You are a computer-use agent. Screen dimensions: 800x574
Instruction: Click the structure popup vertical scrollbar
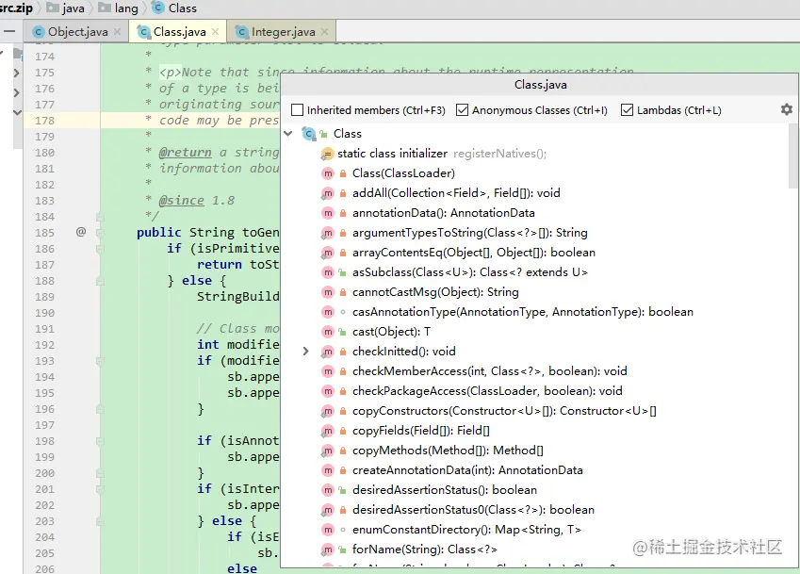(793, 156)
